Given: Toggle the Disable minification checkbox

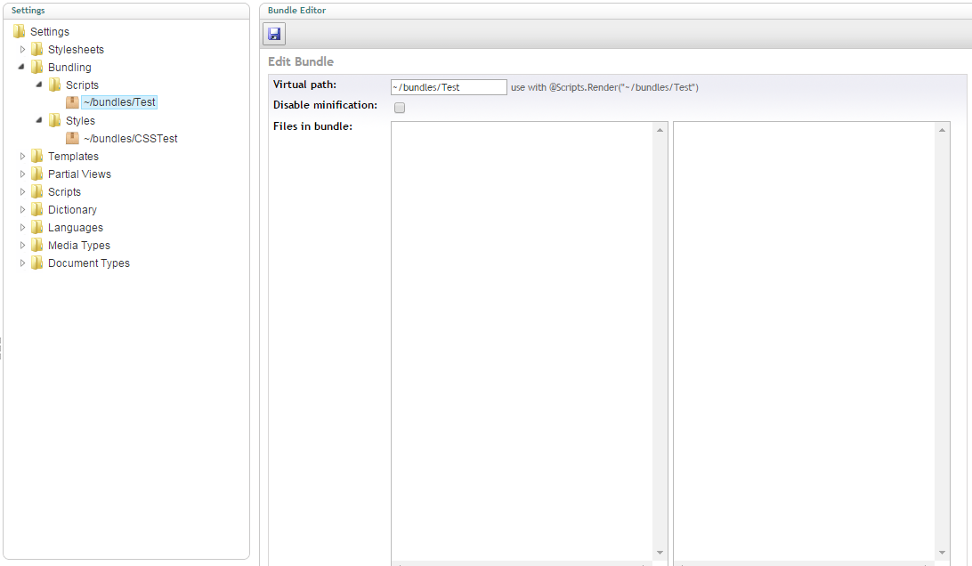Looking at the screenshot, I should tap(400, 108).
